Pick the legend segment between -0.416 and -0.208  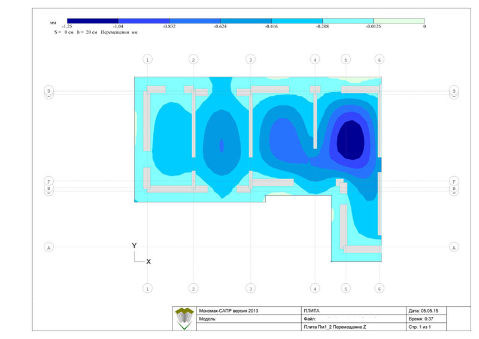click(296, 21)
